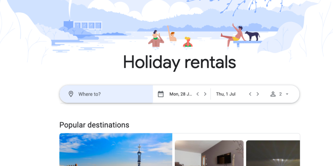Click the Popular destinations heading
Image resolution: width=333 pixels, height=166 pixels.
pos(94,125)
